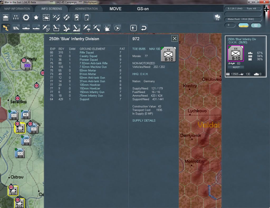
Task: Select the HQ 0=0 corps counter on map
Action: (26, 115)
